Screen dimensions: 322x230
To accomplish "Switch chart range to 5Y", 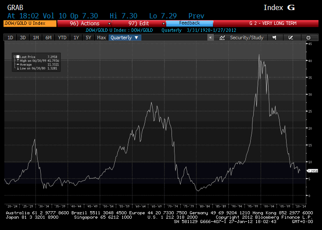I will (x=88, y=38).
